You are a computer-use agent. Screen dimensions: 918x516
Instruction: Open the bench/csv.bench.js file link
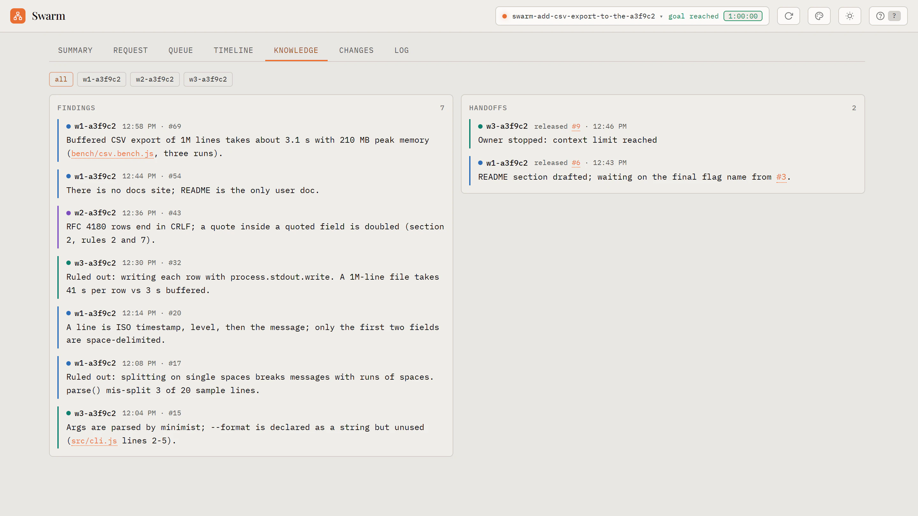click(x=112, y=154)
